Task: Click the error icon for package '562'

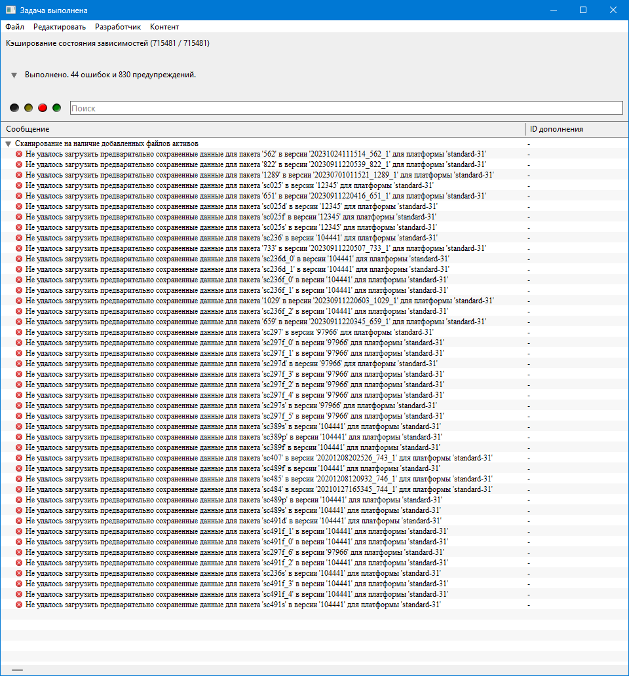Action: tap(19, 154)
